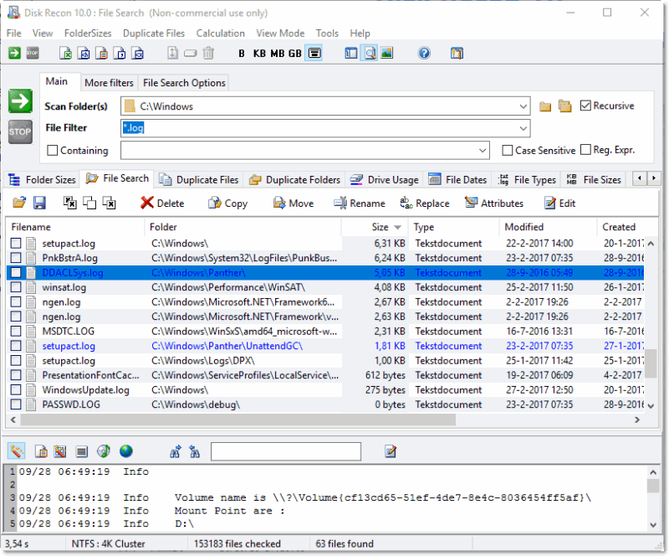
Task: Open the Duplicate Files menu
Action: pos(154,33)
